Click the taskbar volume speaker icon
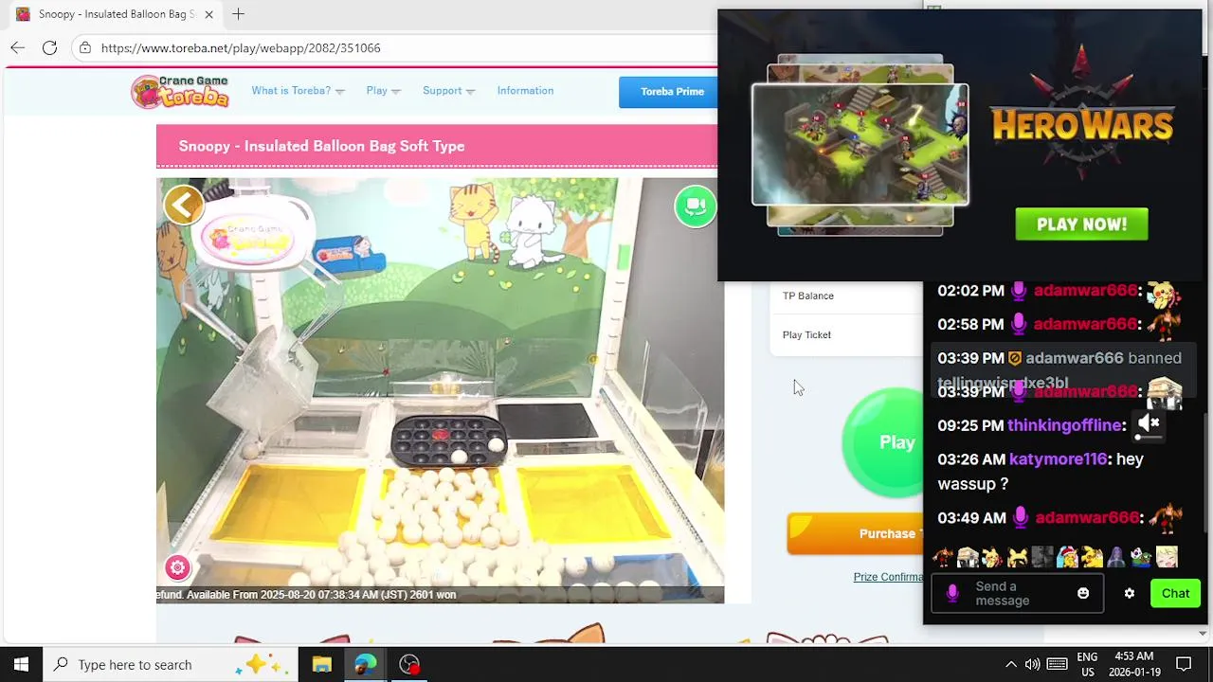 1033,664
